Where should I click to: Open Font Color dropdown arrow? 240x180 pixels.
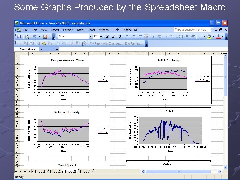tap(223, 37)
